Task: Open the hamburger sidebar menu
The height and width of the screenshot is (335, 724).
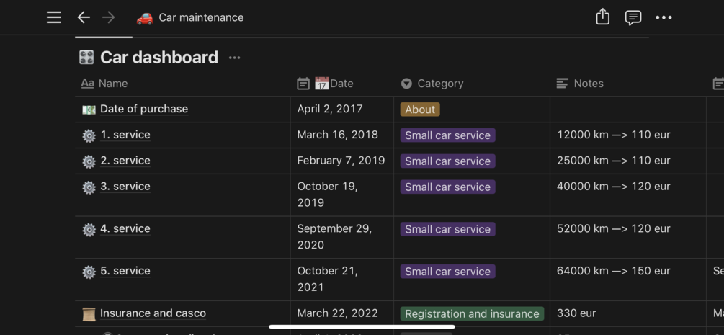Action: [x=54, y=17]
